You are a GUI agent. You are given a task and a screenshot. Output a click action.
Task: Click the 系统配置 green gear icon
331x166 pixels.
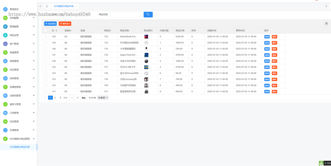pyautogui.click(x=5, y=18)
